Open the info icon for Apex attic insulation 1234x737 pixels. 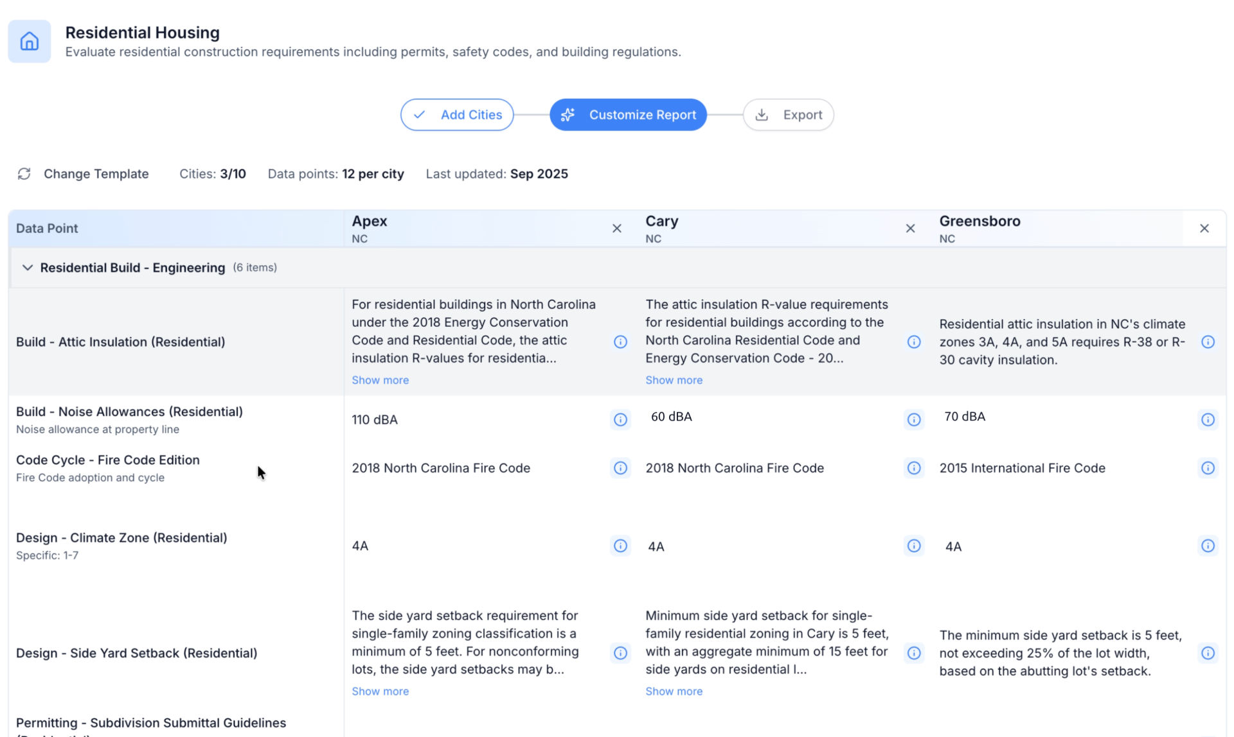click(x=620, y=342)
